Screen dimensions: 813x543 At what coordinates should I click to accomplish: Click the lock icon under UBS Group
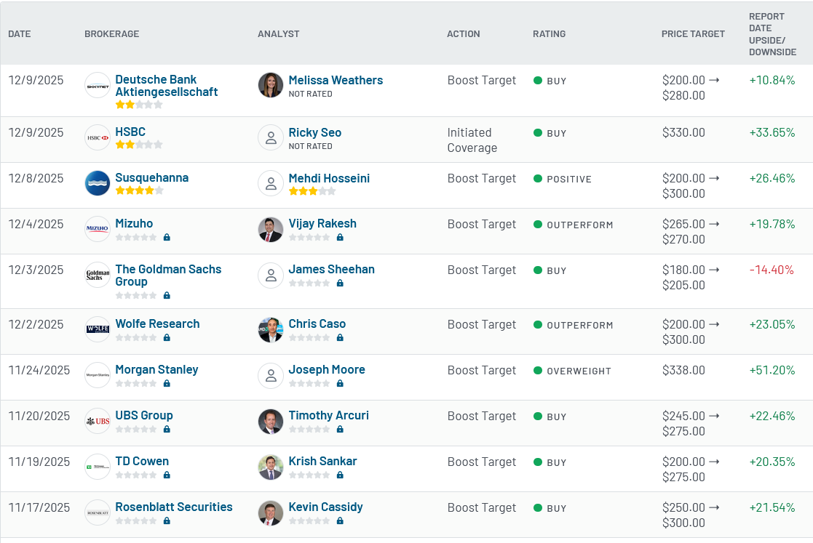(167, 429)
